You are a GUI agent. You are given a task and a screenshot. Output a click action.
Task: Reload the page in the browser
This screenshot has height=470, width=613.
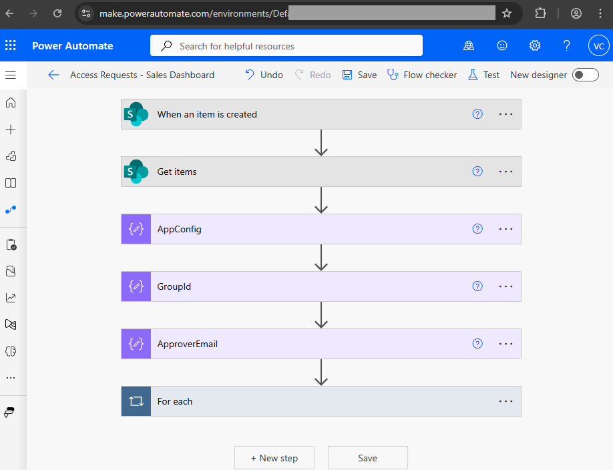pyautogui.click(x=57, y=13)
